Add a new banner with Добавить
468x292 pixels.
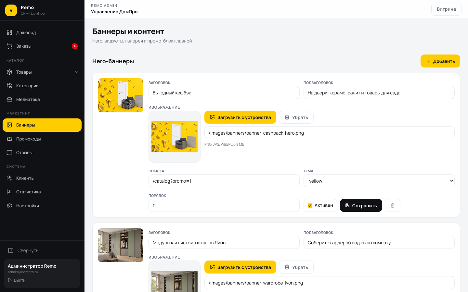440,61
